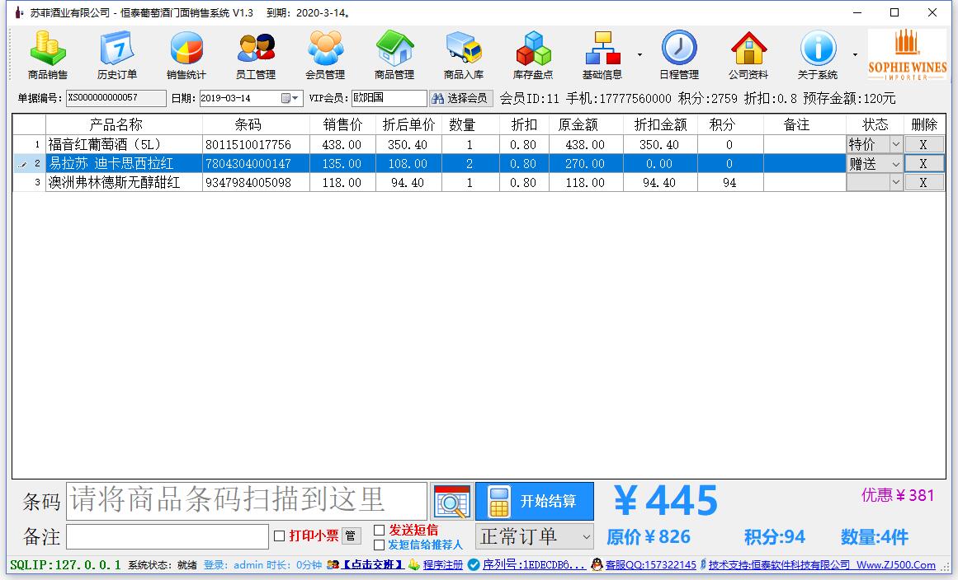The height and width of the screenshot is (580, 958).
Task: Click the 【点击交班】 link
Action: tap(372, 564)
